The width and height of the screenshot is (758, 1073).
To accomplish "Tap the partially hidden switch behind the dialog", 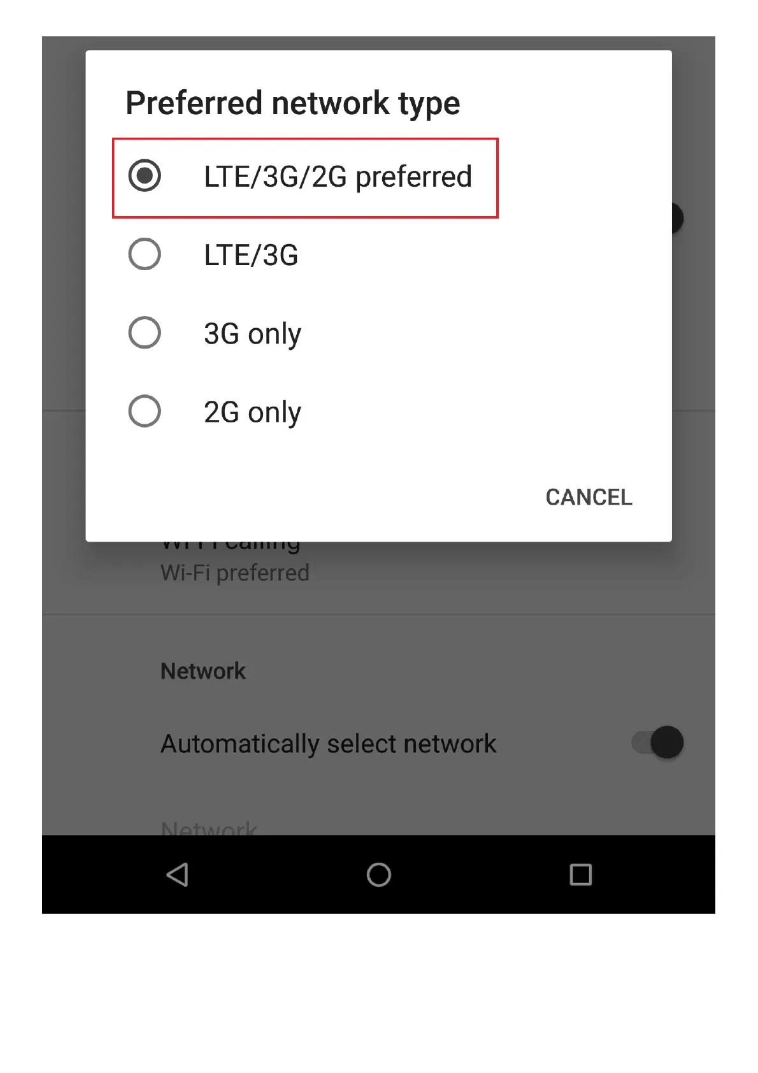I will click(677, 219).
